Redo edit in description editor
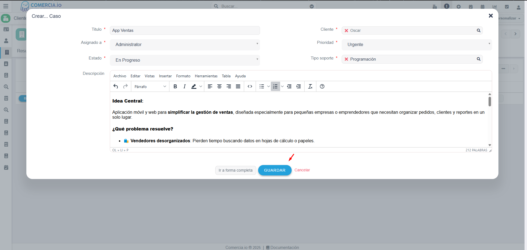The width and height of the screenshot is (527, 250). pyautogui.click(x=125, y=86)
